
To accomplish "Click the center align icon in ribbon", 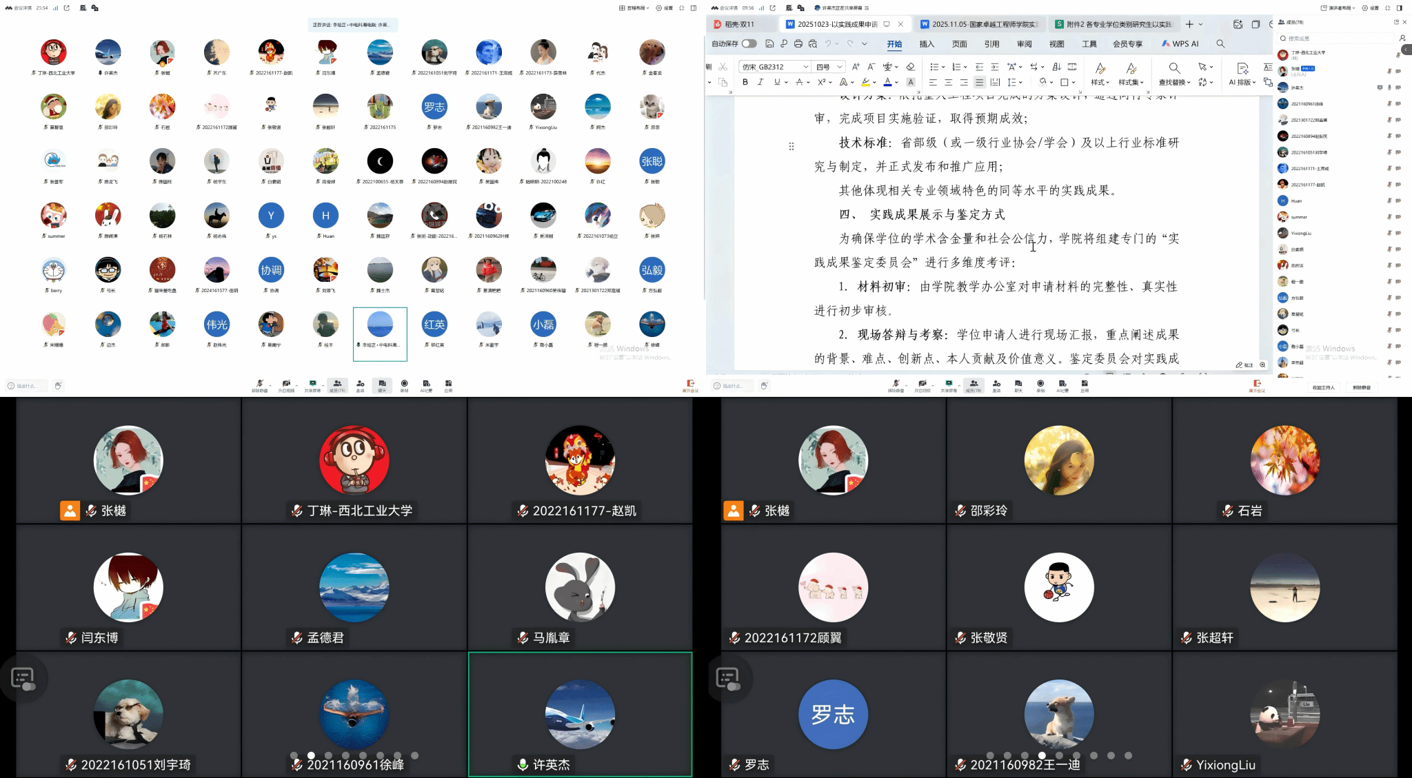I will pyautogui.click(x=948, y=82).
